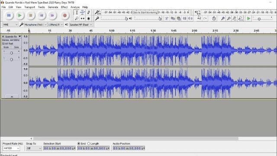
Task: Click the Redo toolbar icon
Action: pos(205,18)
